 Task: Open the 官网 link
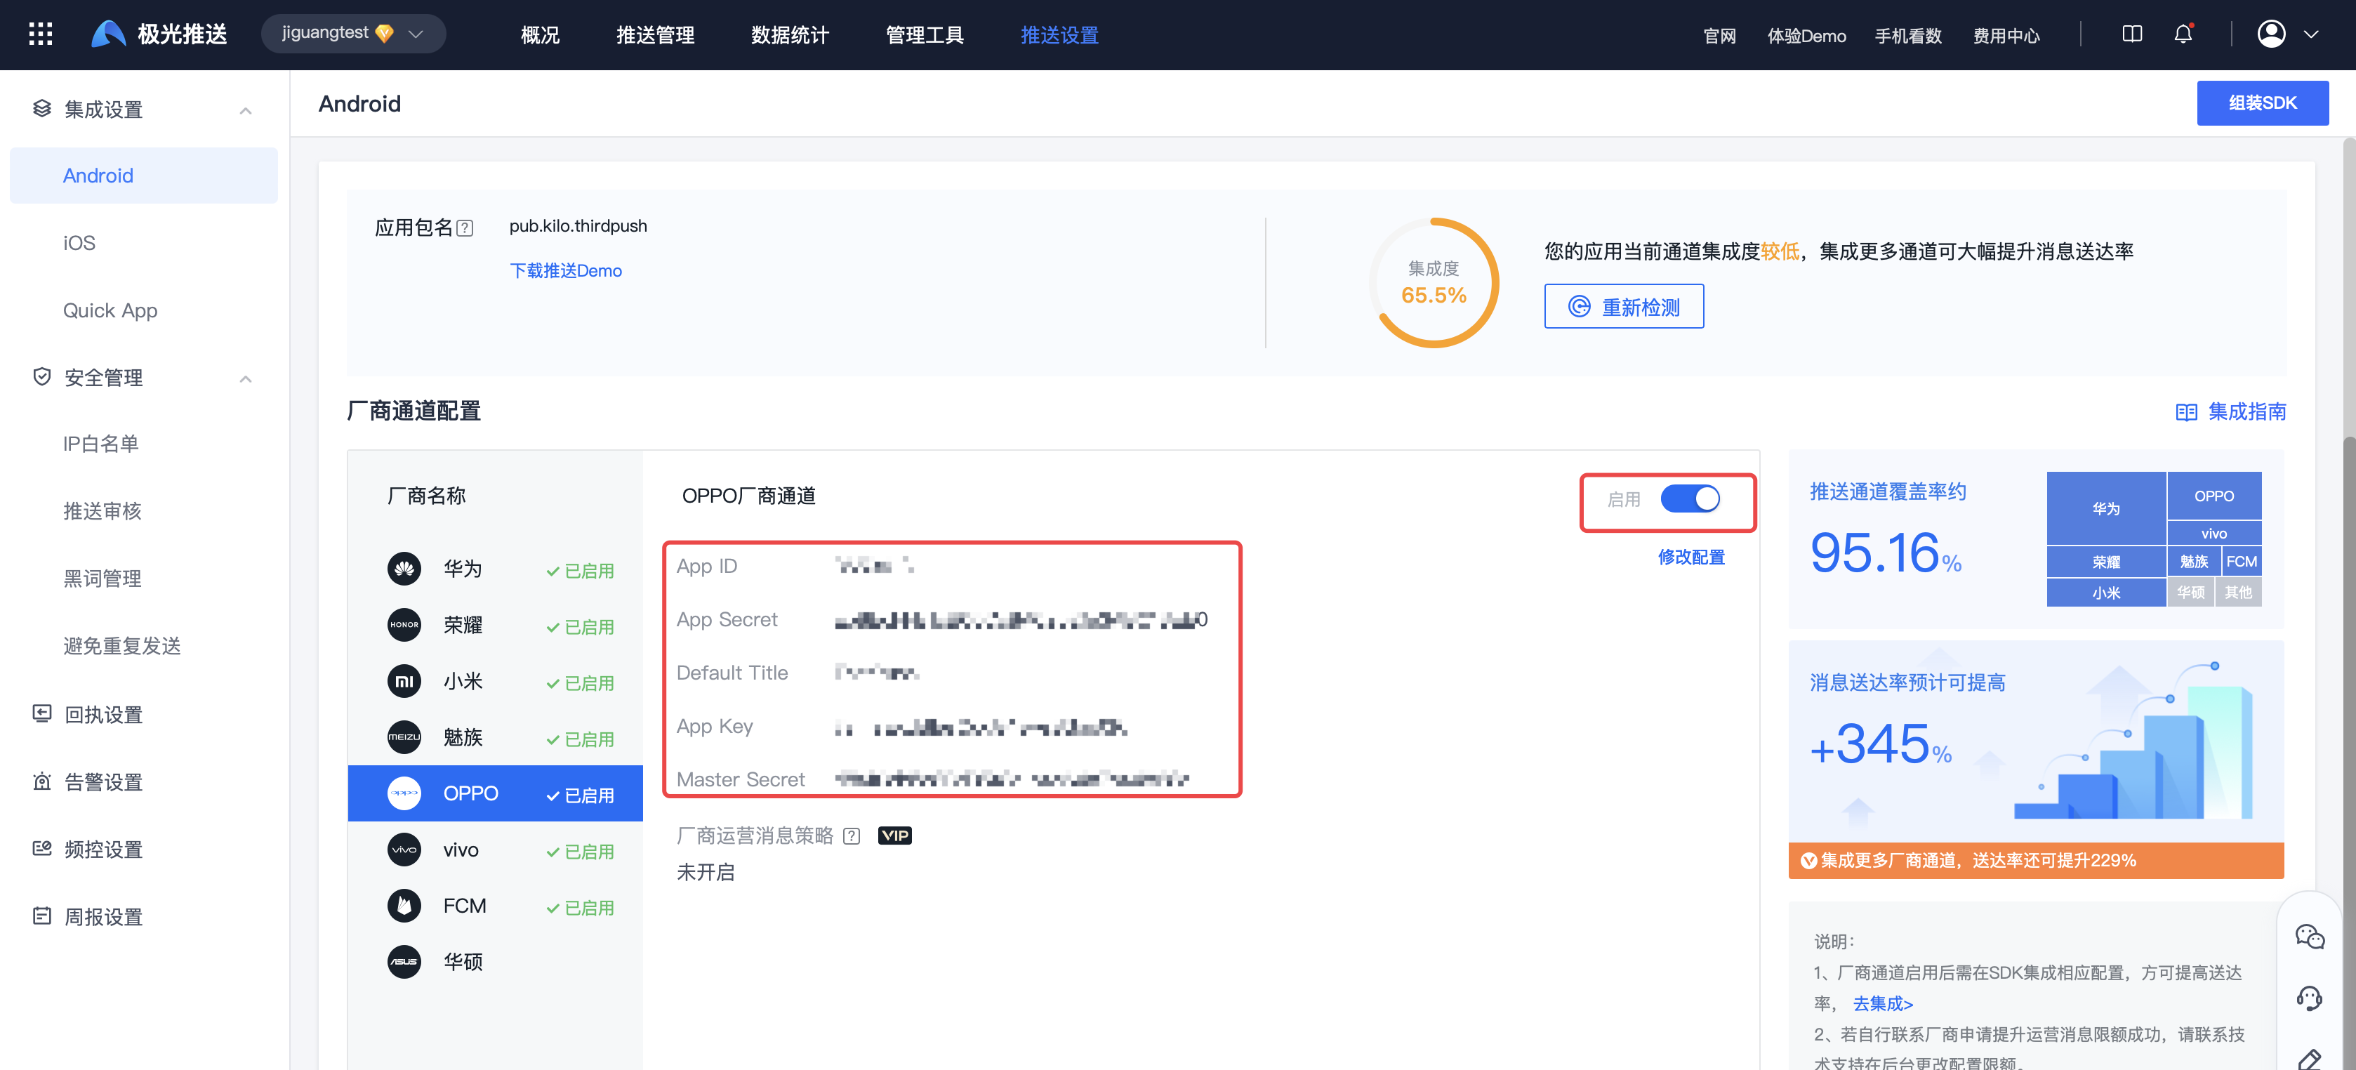pos(1719,36)
